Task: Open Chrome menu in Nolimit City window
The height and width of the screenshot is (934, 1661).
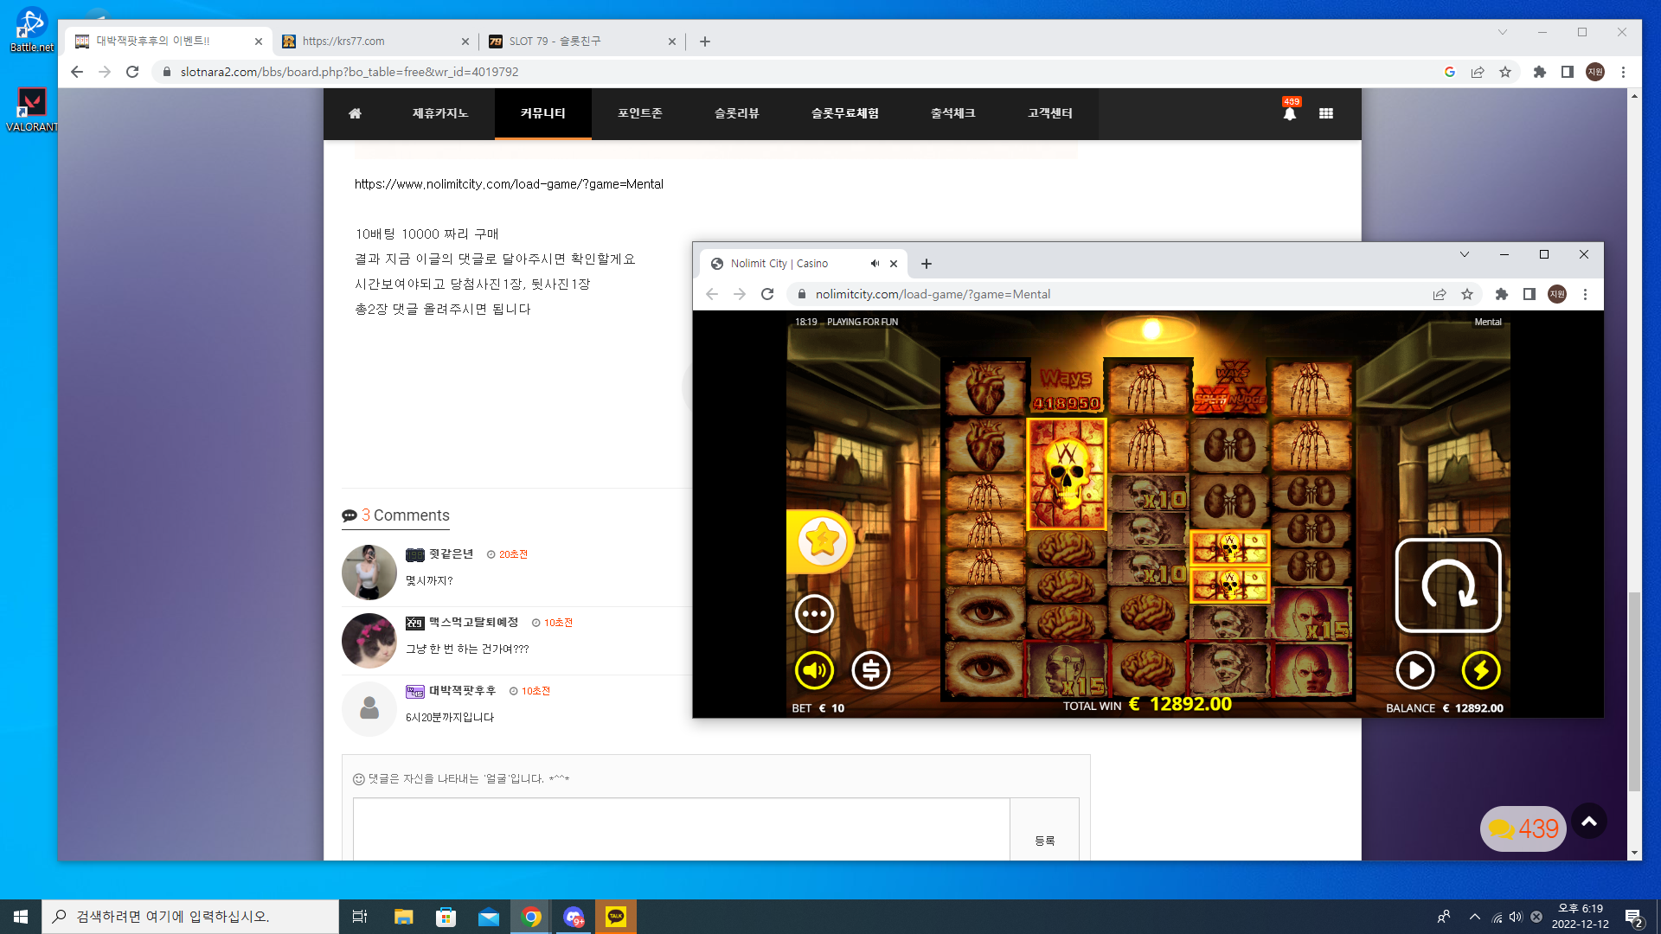Action: click(x=1585, y=294)
